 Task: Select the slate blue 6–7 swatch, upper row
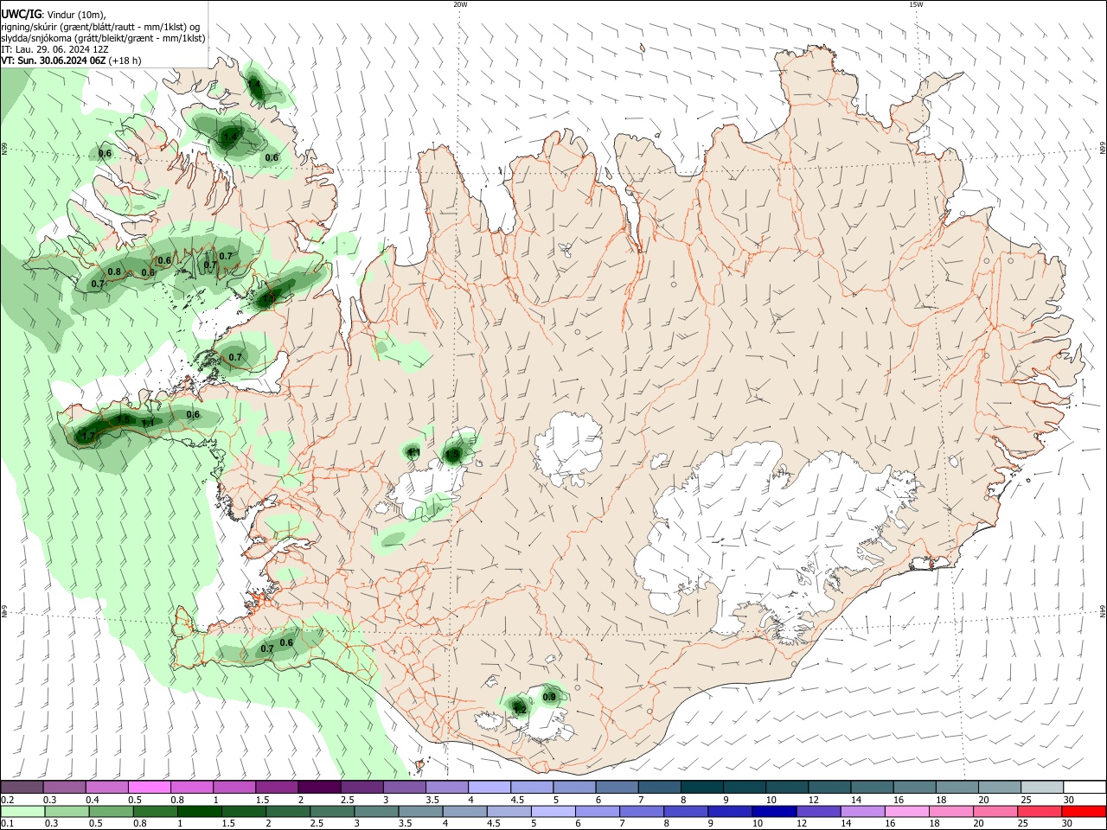click(x=617, y=788)
